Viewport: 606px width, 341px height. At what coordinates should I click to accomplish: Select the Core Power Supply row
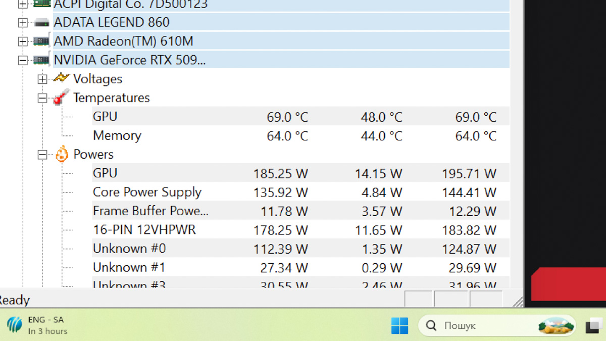point(300,192)
